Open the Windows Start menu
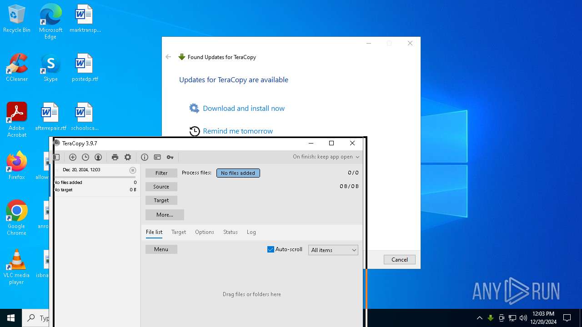The height and width of the screenshot is (327, 582). pyautogui.click(x=11, y=318)
